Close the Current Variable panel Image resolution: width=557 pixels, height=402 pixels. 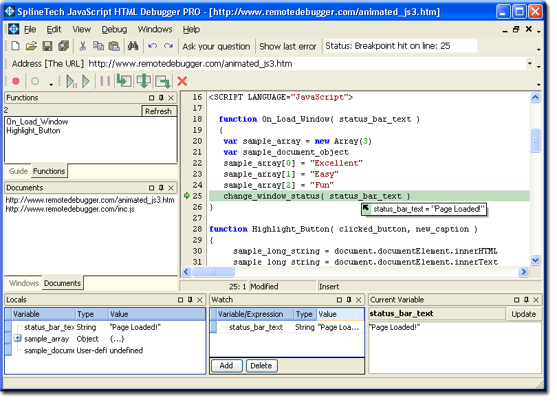(536, 300)
